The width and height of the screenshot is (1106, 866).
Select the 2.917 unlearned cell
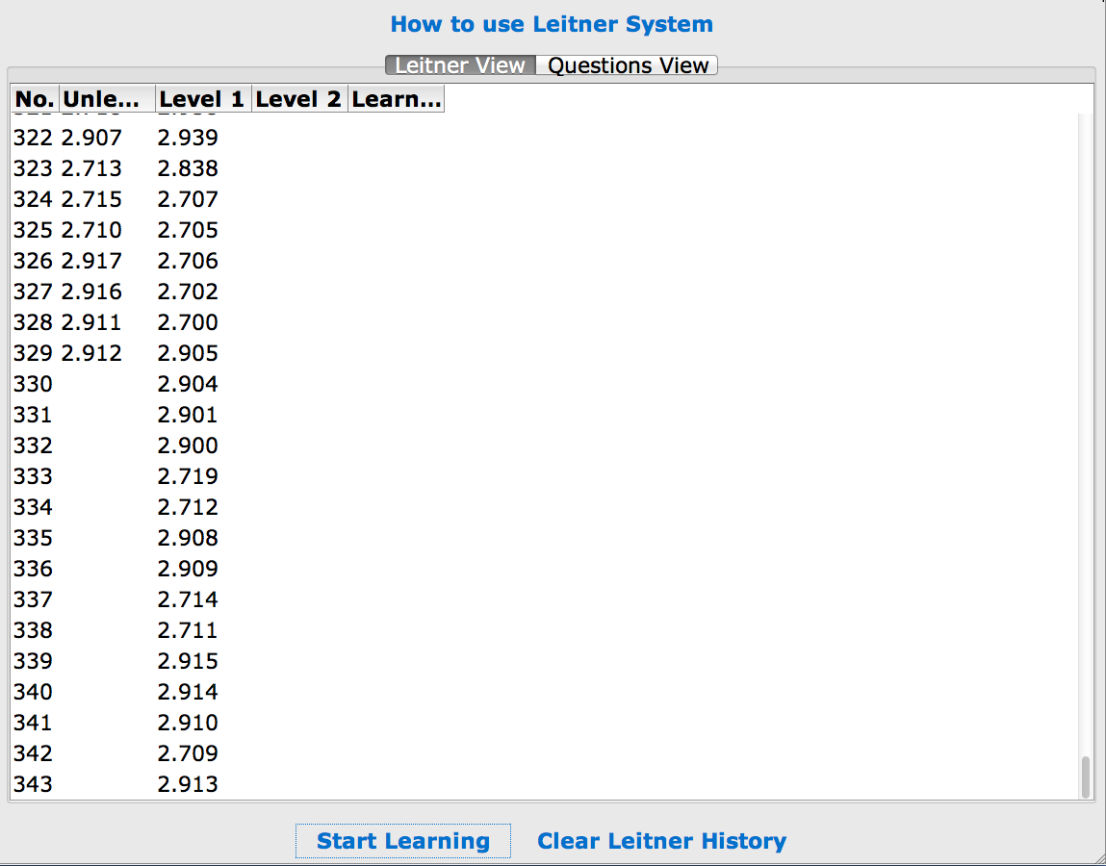click(91, 261)
